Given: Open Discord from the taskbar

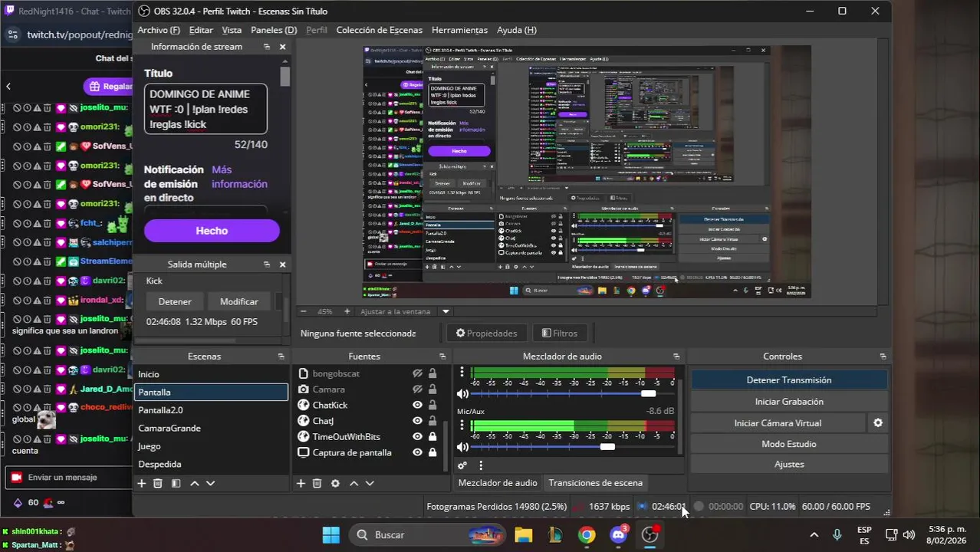Looking at the screenshot, I should coord(618,535).
